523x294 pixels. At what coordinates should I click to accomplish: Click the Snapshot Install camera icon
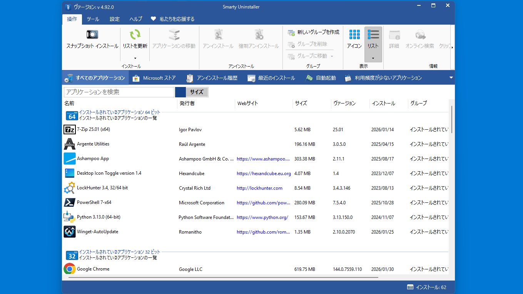[x=92, y=35]
